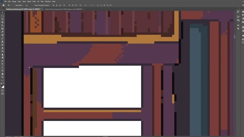The width and height of the screenshot is (244, 137).
Task: Click the zoom percentage field in status bar
Action: [x=8, y=136]
